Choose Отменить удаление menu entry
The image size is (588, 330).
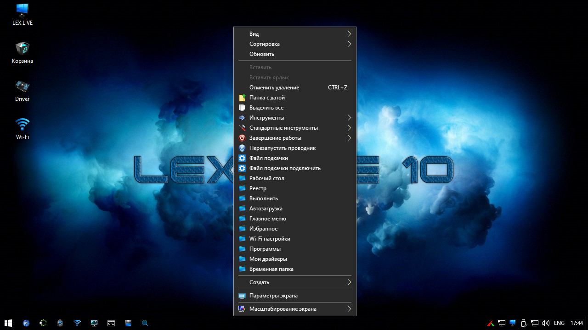pos(274,88)
